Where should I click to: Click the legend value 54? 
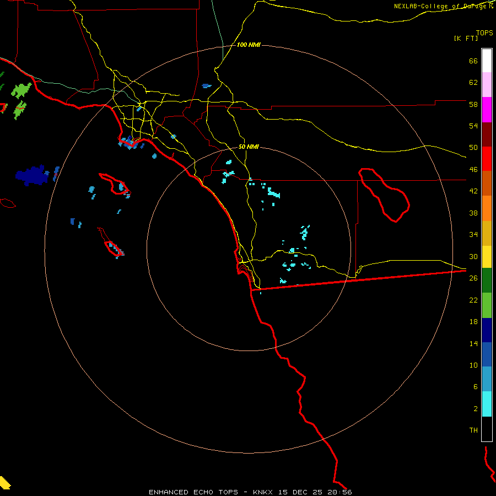coord(473,126)
